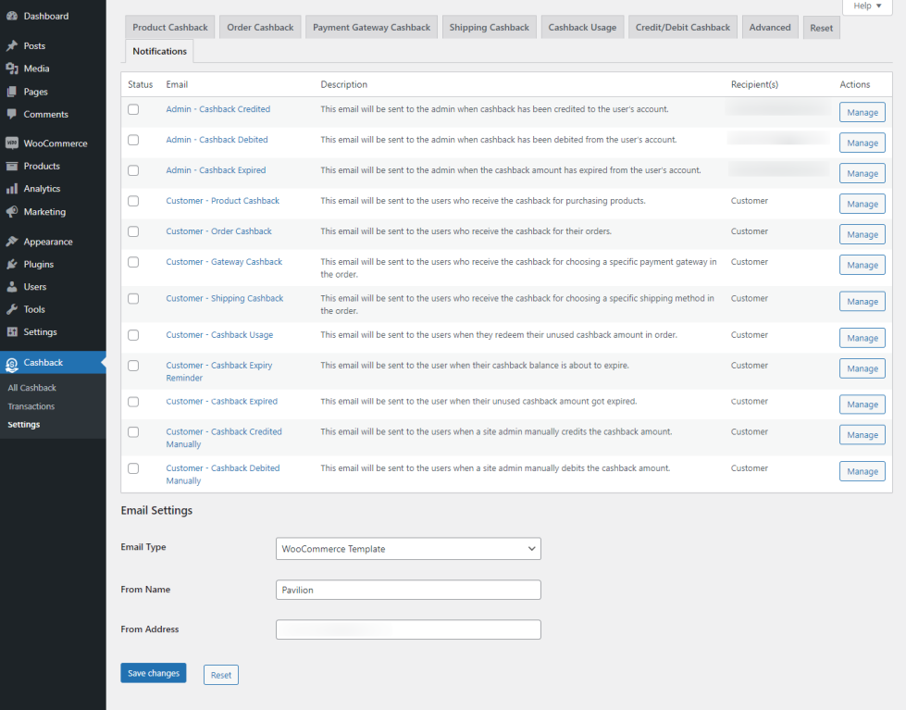Toggle Customer - Shipping Cashback checkbox
Viewport: 906px width, 710px height.
[x=133, y=298]
